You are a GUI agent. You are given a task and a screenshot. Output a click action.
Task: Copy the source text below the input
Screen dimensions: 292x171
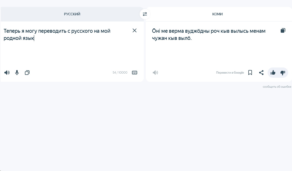27,73
